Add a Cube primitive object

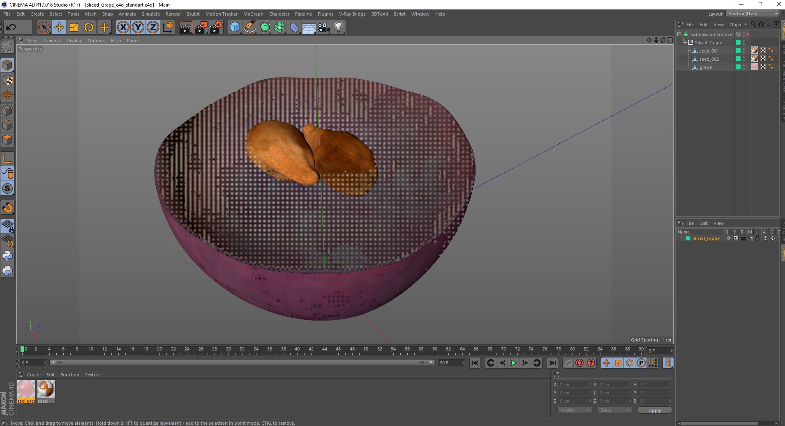(x=235, y=27)
